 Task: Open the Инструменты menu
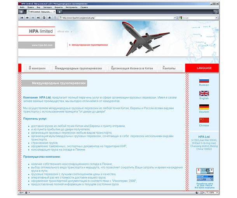(71, 7)
